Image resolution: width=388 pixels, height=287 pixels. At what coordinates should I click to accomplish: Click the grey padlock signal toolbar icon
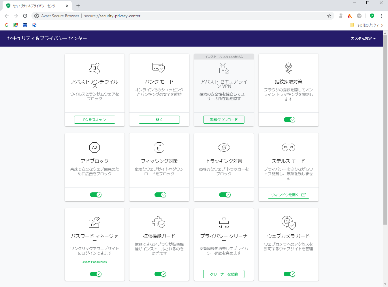pos(341,16)
